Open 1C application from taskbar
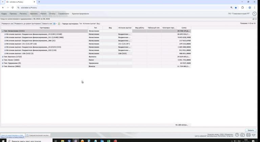Viewport: 260px width, 142px height. click(x=82, y=141)
